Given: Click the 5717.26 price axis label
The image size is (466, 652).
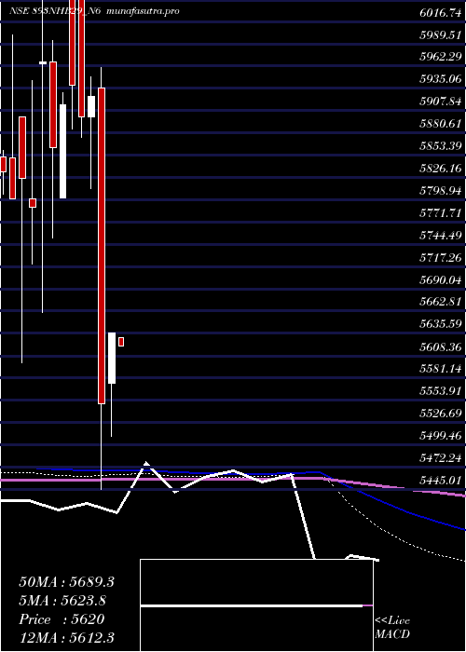Looking at the screenshot, I should click(441, 258).
